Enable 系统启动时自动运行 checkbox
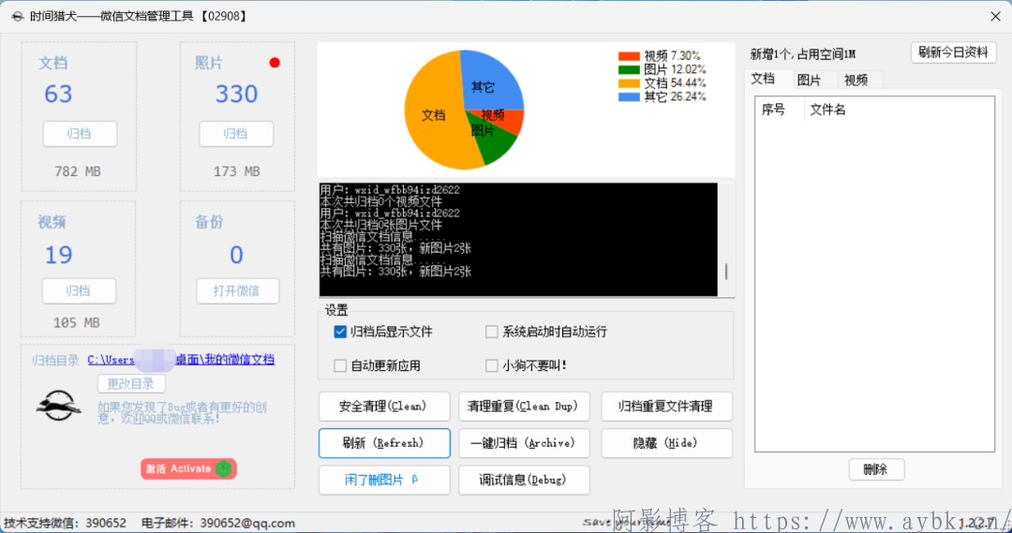The width and height of the screenshot is (1012, 533). pyautogui.click(x=491, y=332)
